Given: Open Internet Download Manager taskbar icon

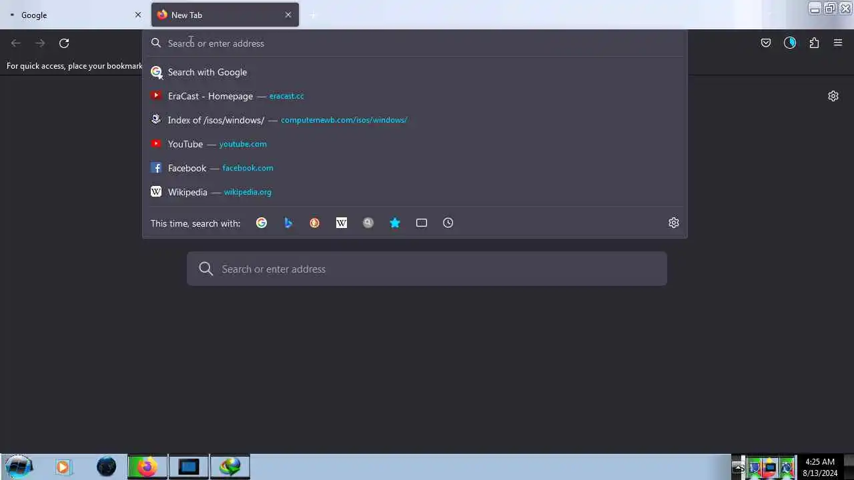Looking at the screenshot, I should pyautogui.click(x=230, y=467).
